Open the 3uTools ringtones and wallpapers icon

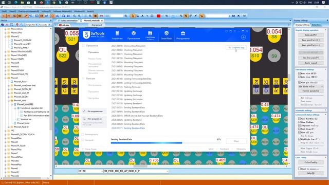(150, 33)
